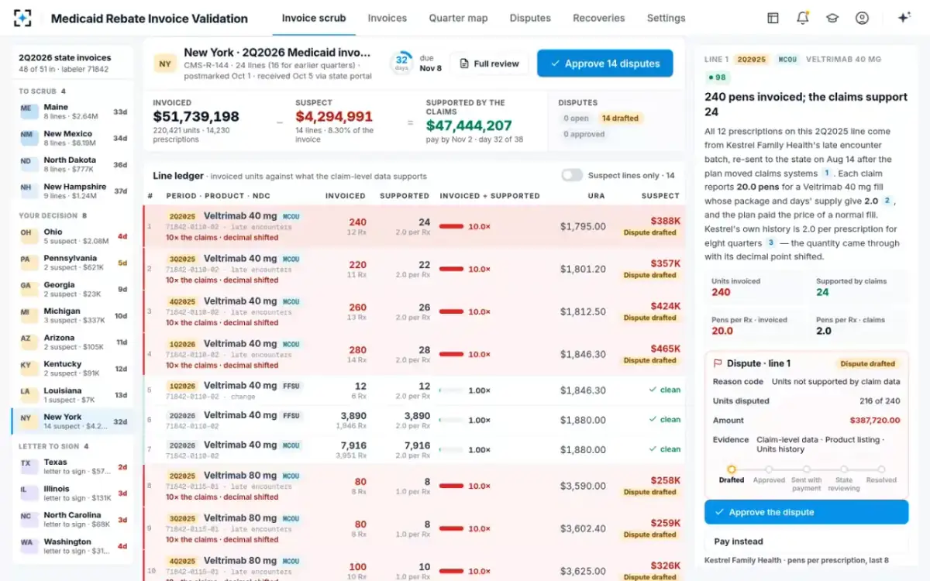This screenshot has width=930, height=581.
Task: Select Michigan invoice with 3 suspect
Action: coord(74,315)
